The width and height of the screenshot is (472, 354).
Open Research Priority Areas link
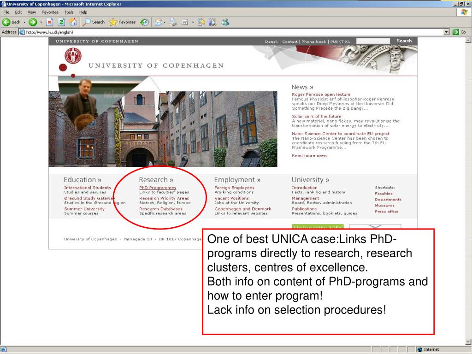(164, 198)
